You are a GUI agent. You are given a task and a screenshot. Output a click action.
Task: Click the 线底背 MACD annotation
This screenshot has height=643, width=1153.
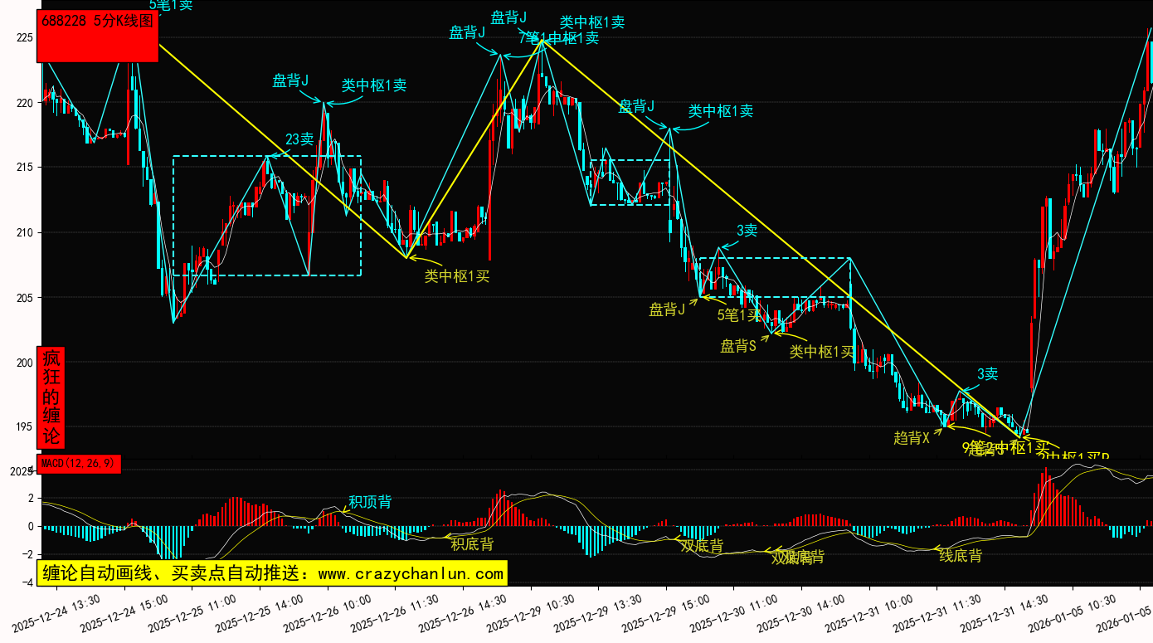960,556
